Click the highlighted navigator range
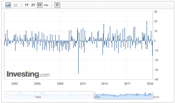This screenshot has width=175, height=103. click(124, 95)
